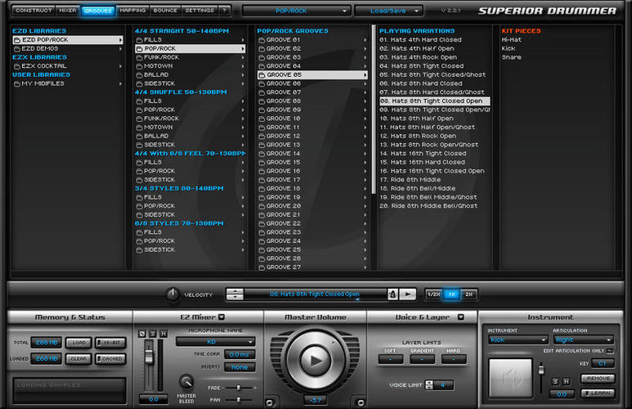Screen dimensions: 632x409
Task: Solo the Instrument with its S button
Action: click(555, 381)
